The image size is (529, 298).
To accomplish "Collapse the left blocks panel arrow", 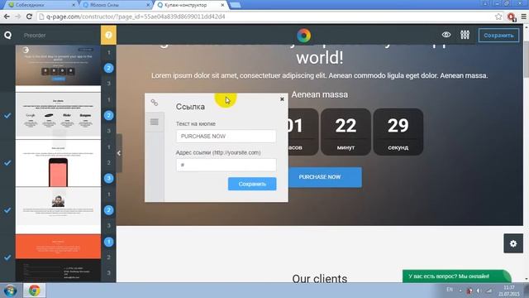I will pos(119,153).
